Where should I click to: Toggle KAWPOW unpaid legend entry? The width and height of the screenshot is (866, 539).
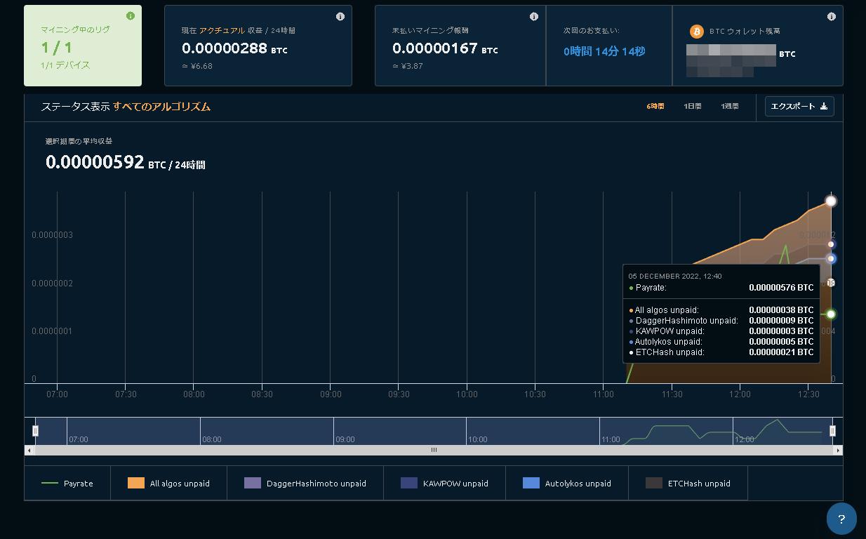(x=444, y=483)
